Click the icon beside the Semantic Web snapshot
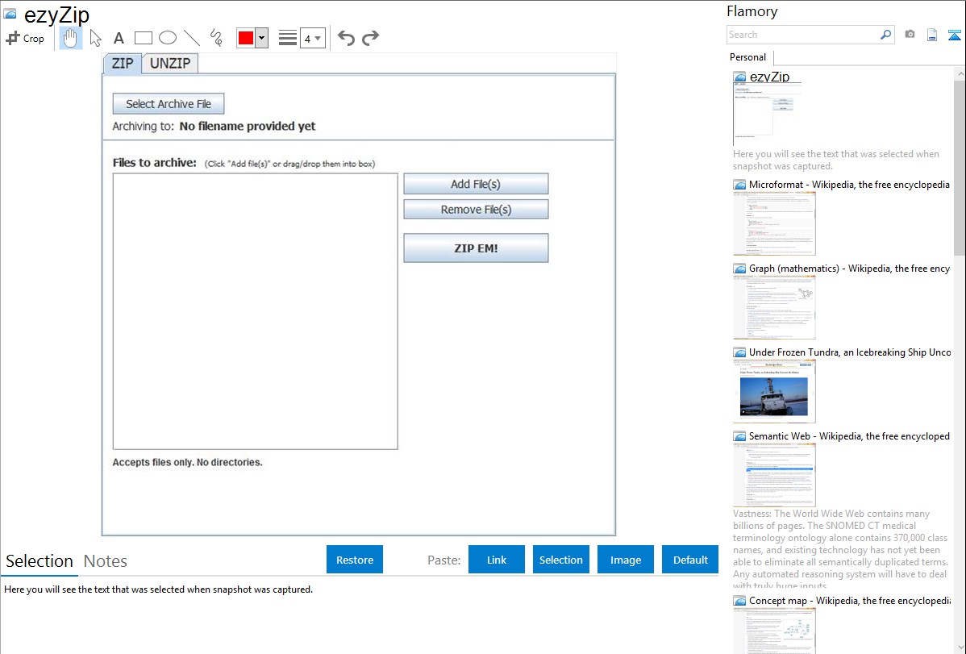 (x=739, y=436)
